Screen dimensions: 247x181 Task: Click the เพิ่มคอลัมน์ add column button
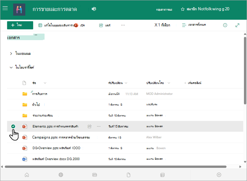193,83
